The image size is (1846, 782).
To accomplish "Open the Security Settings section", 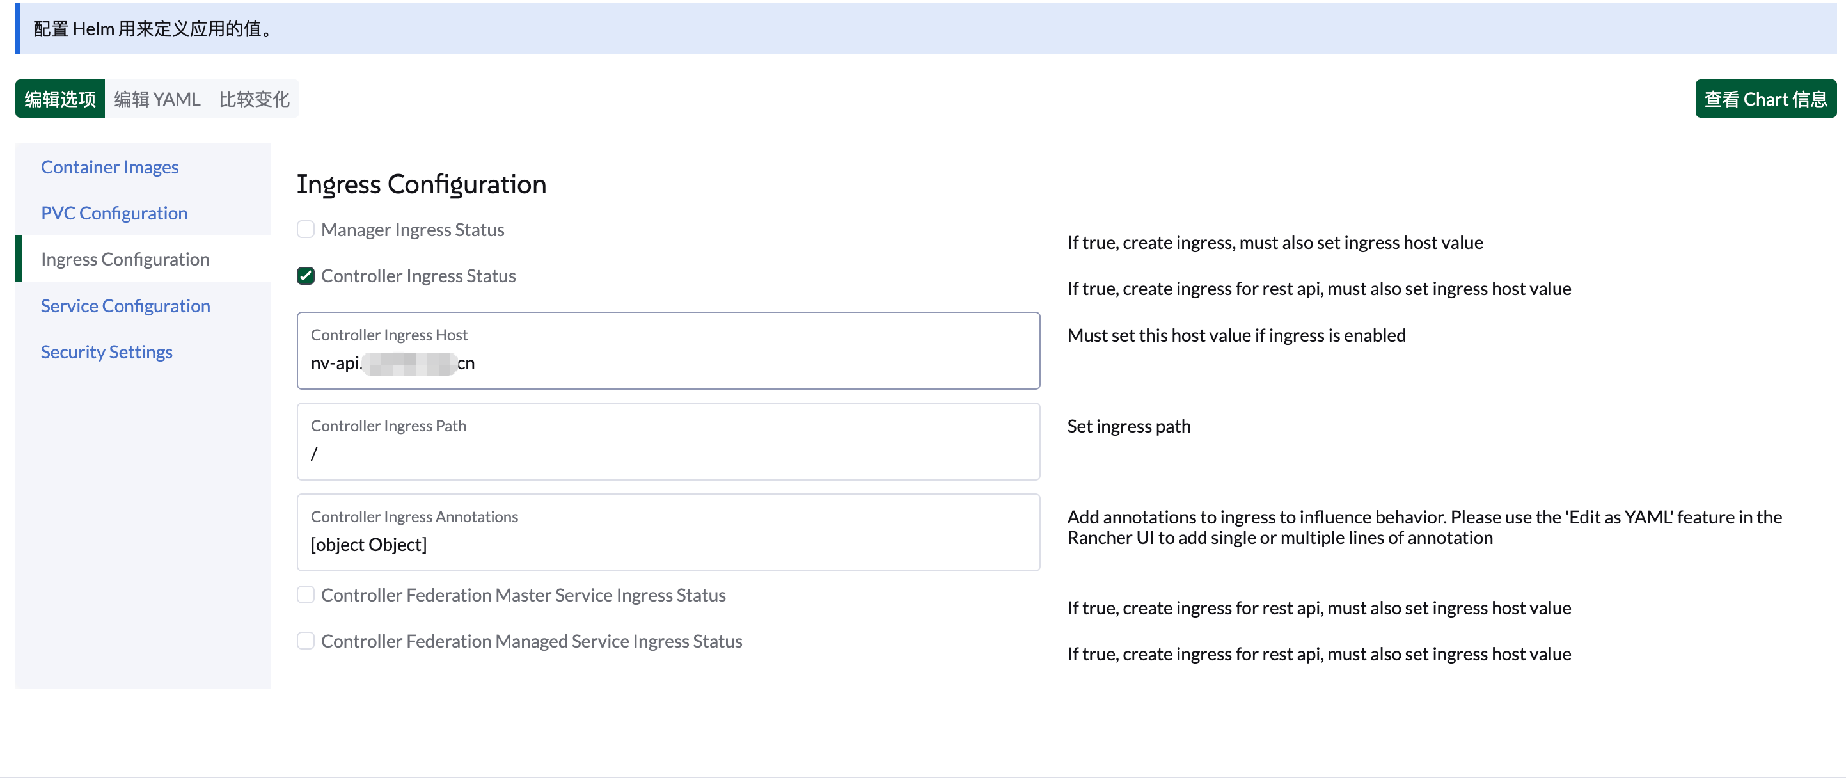I will pyautogui.click(x=106, y=352).
